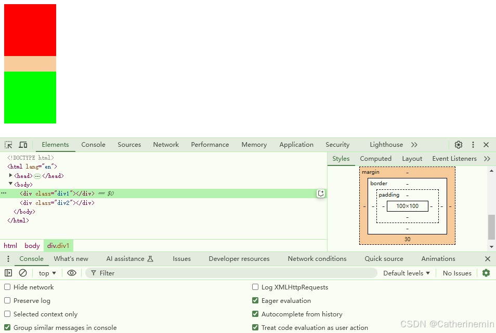Select the Computed sidebar tab
This screenshot has height=333, width=496.
pos(376,159)
